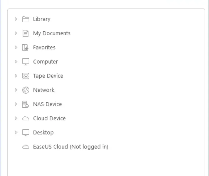The height and width of the screenshot is (176, 209).
Task: Click the Cloud Device cloud icon
Action: (26, 119)
